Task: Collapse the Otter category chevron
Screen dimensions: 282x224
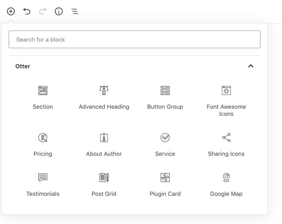Action: [x=251, y=66]
